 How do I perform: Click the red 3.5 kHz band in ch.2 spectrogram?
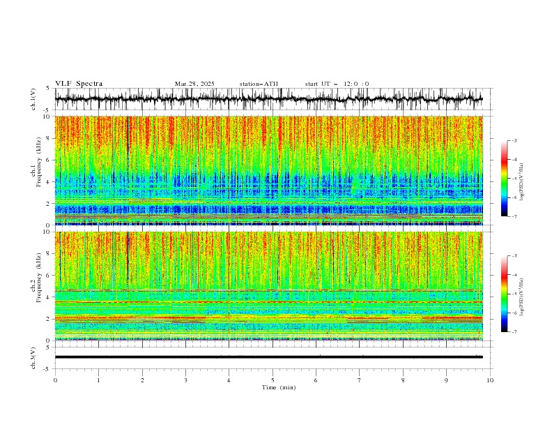tap(268, 302)
